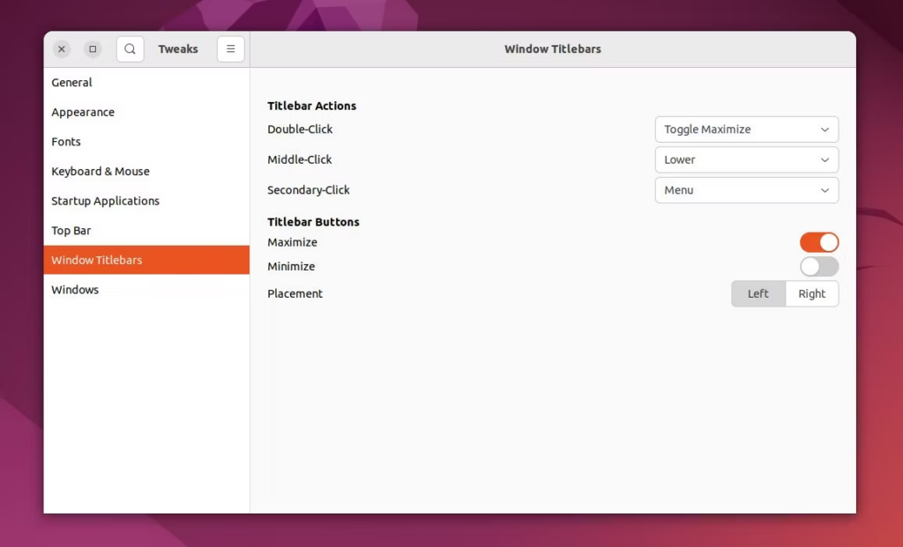Screen dimensions: 903x547
Task: Click the Maximize label text
Action: click(293, 242)
